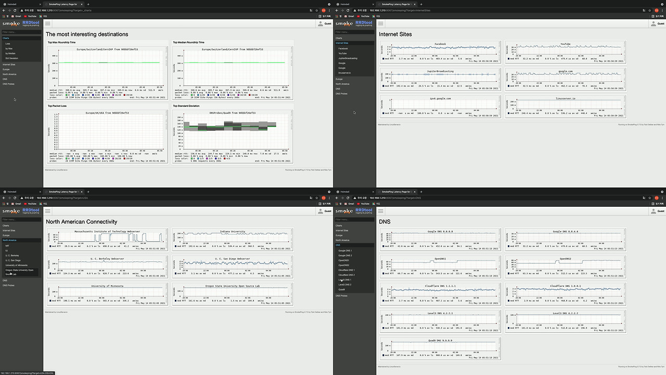Toggle the hamburger menu above North American Connectivity
This screenshot has width=666, height=375.
(x=47, y=211)
